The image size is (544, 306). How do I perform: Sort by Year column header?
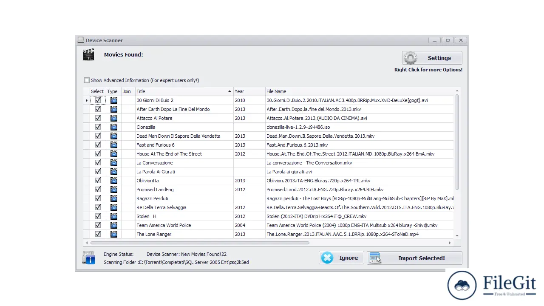[249, 91]
